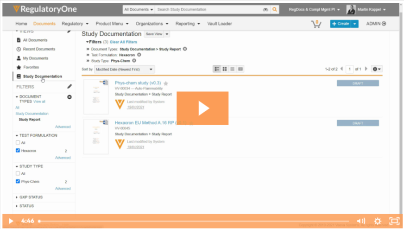Open the Regulatory menu
This screenshot has height=229, width=404.
pos(75,24)
